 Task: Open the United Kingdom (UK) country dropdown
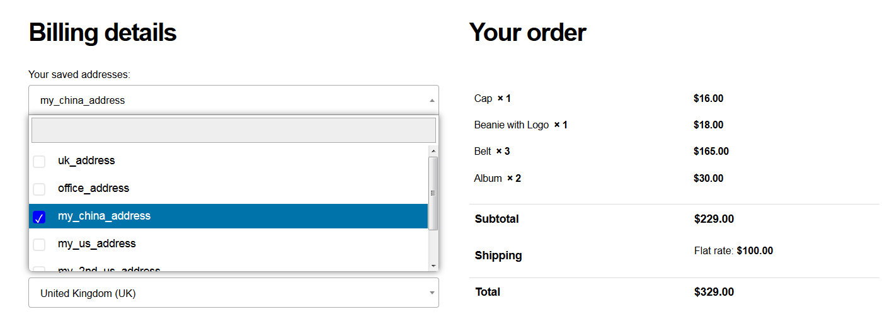click(x=233, y=293)
